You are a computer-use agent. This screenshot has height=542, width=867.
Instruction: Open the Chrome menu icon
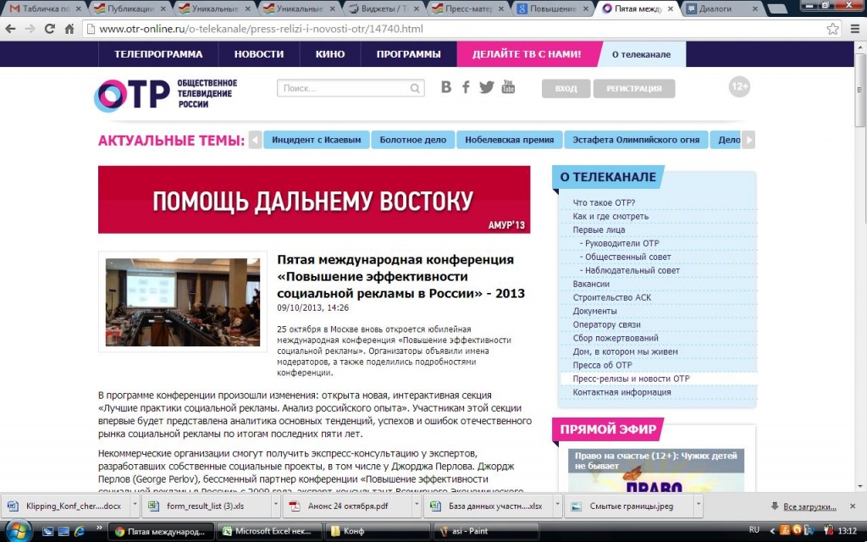click(855, 29)
